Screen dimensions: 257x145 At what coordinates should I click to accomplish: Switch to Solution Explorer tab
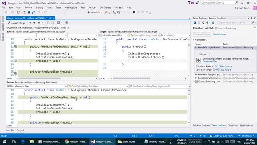(x=201, y=126)
